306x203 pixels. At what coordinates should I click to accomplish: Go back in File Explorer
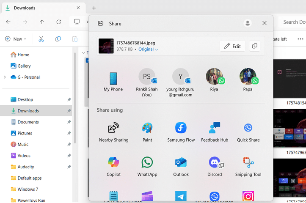[x=8, y=22]
